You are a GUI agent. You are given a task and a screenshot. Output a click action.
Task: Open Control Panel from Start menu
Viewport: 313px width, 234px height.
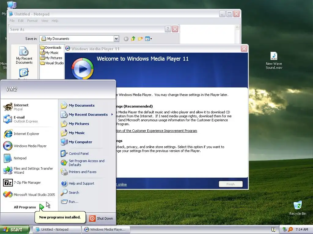coord(87,154)
